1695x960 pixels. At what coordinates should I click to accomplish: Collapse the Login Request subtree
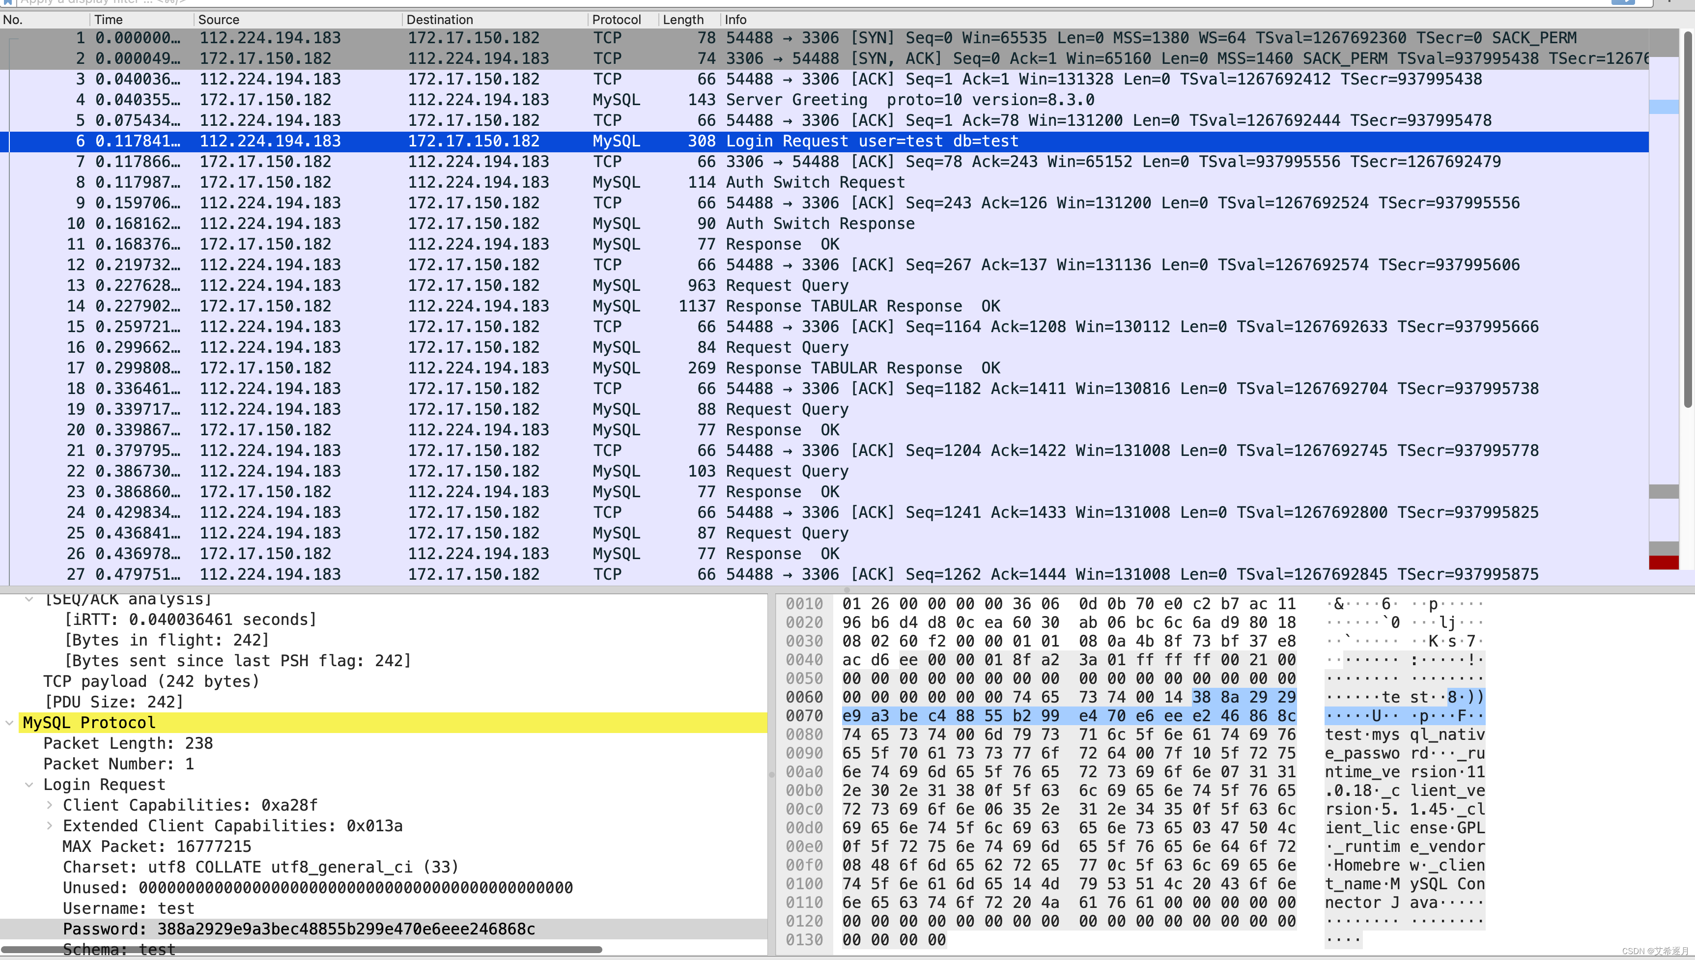pyautogui.click(x=29, y=785)
